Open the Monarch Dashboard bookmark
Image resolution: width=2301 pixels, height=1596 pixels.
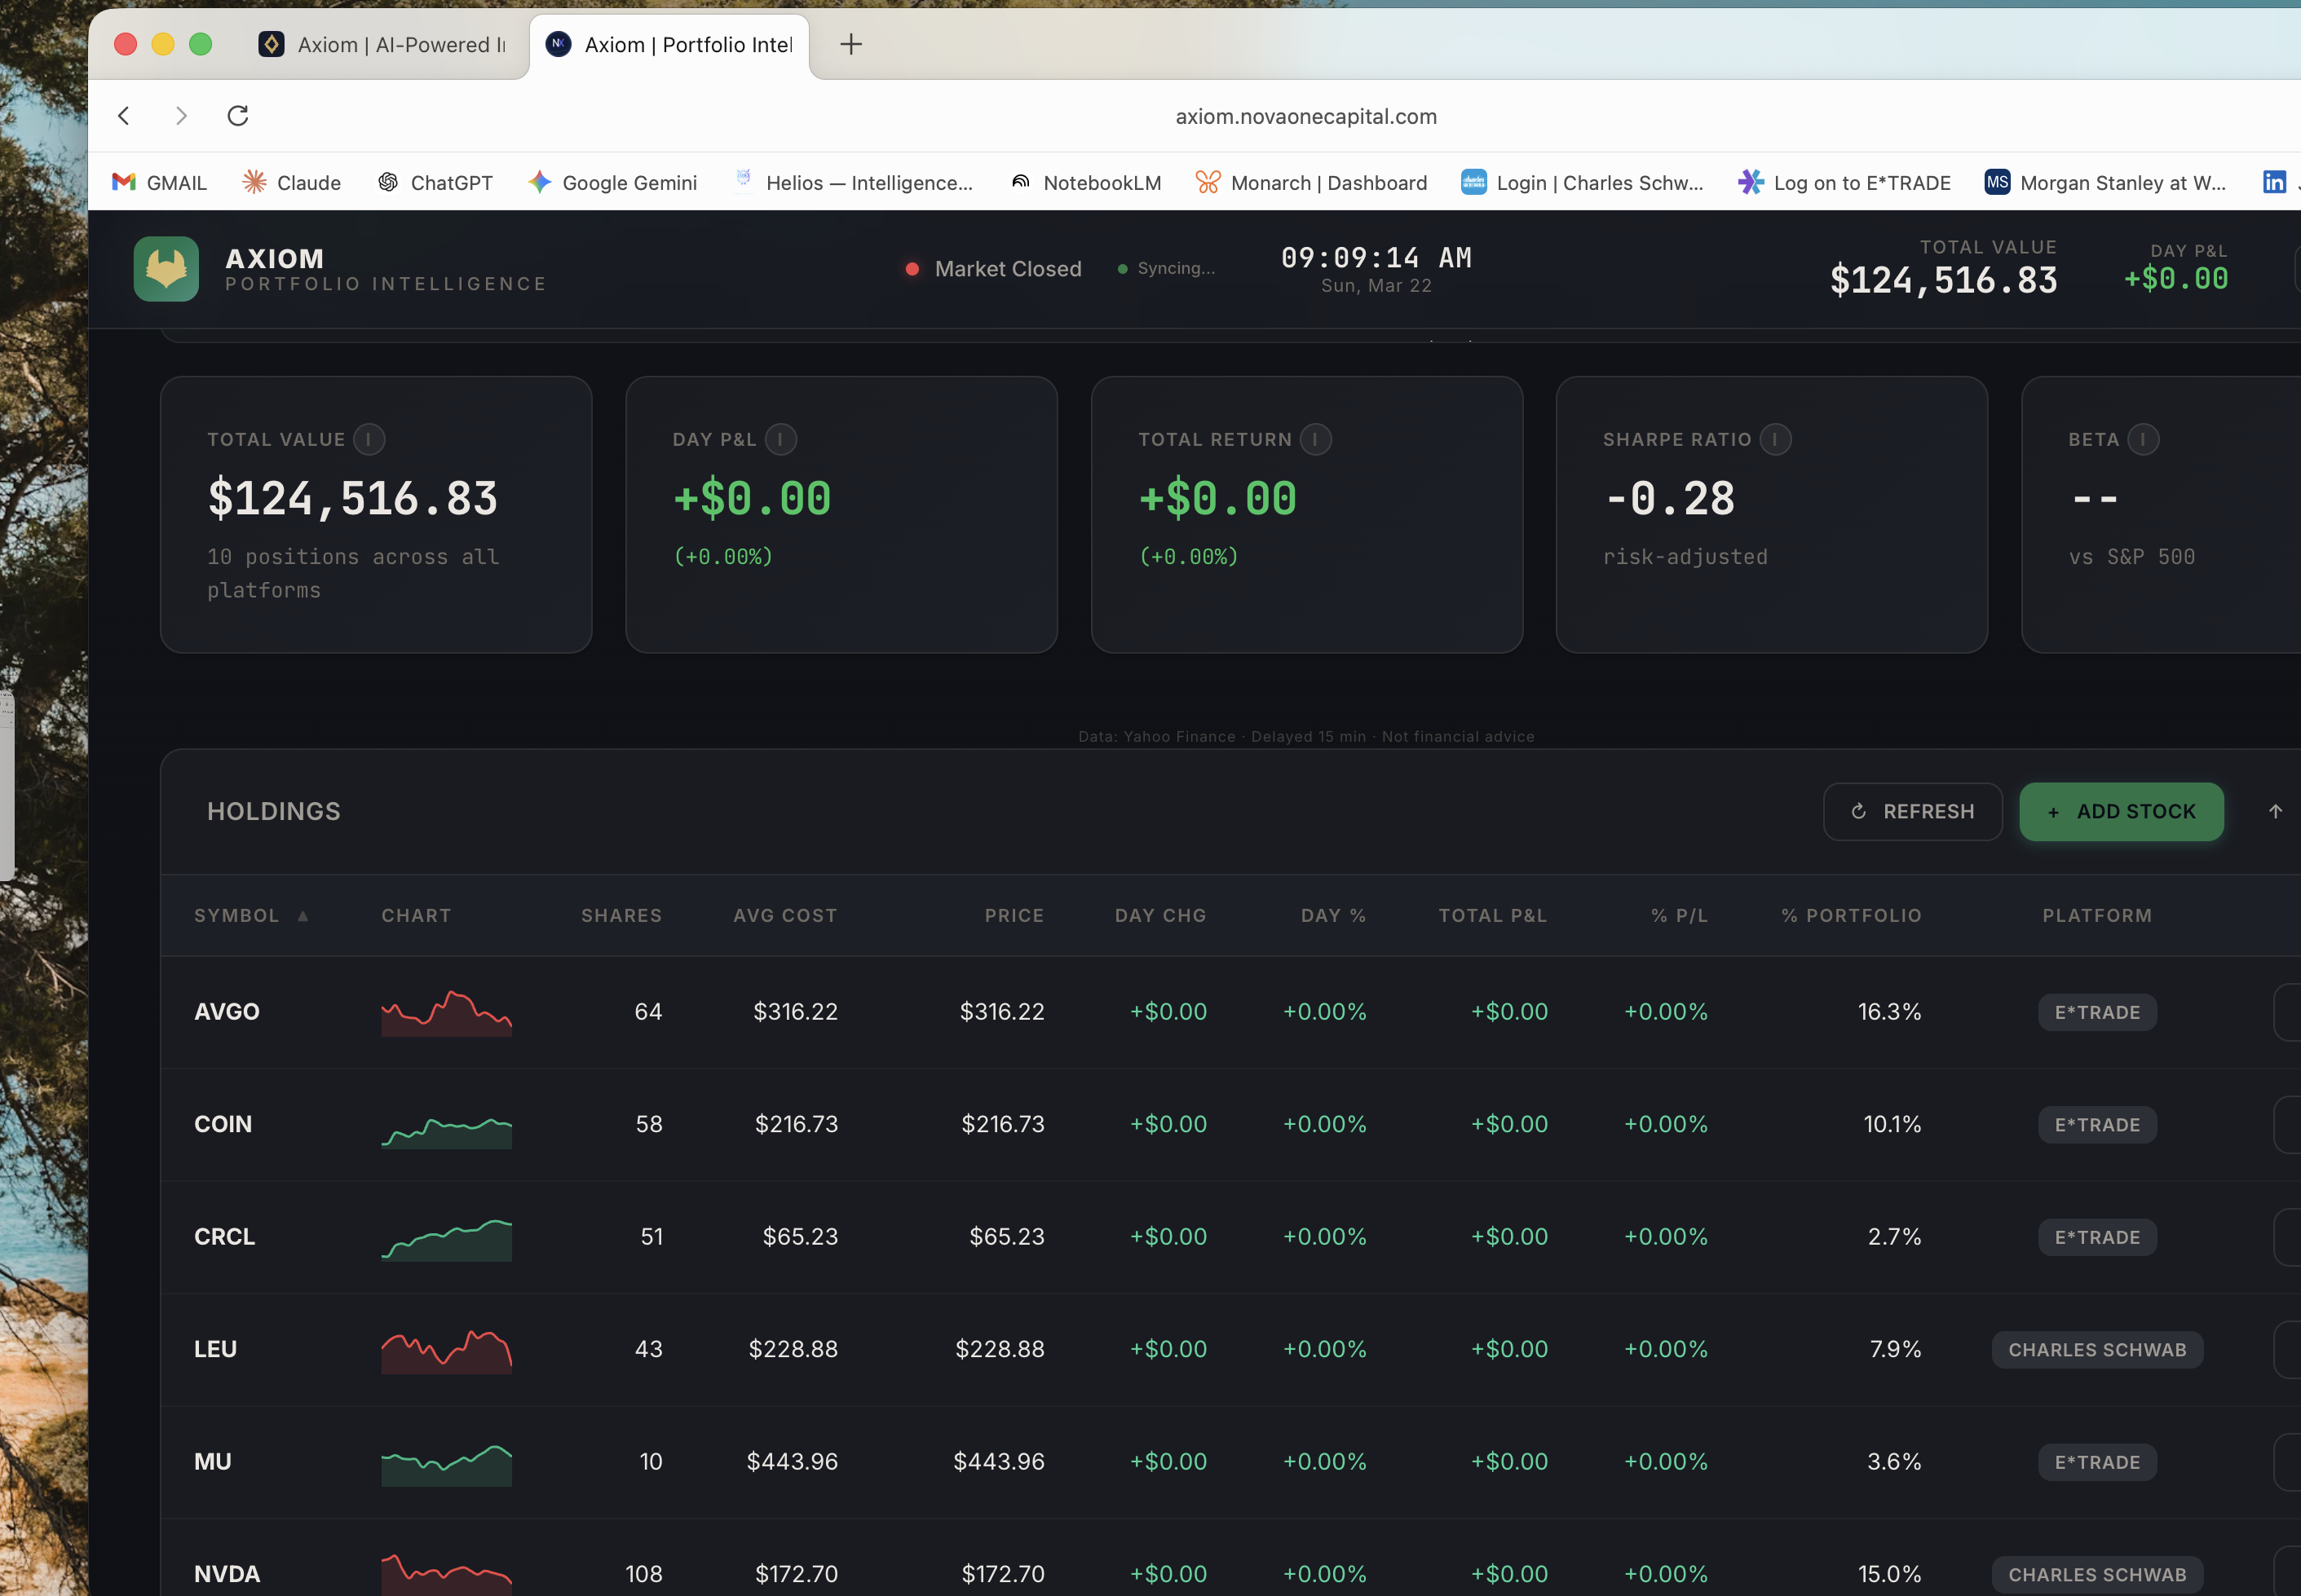point(1312,182)
